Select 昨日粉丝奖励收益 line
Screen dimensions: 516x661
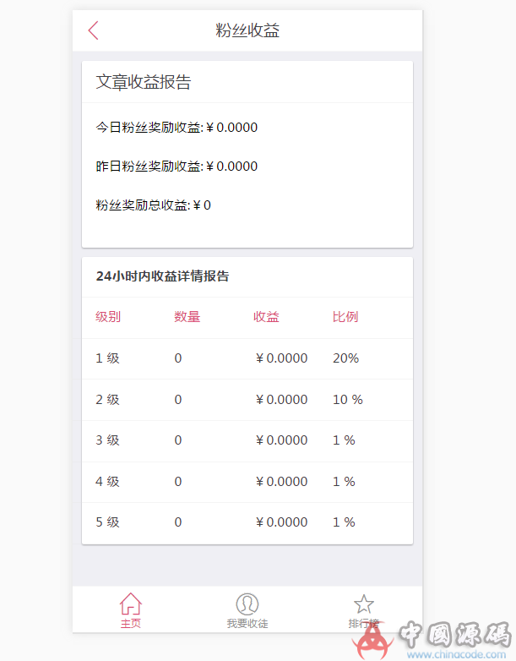177,166
